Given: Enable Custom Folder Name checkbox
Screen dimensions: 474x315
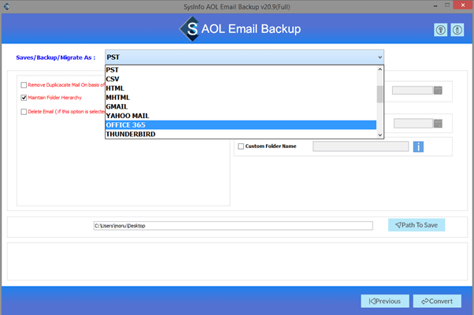Looking at the screenshot, I should tap(241, 146).
